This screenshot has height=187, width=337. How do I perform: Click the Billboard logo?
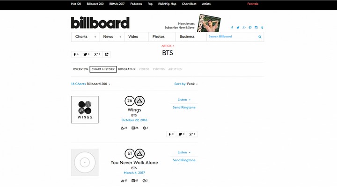(100, 23)
